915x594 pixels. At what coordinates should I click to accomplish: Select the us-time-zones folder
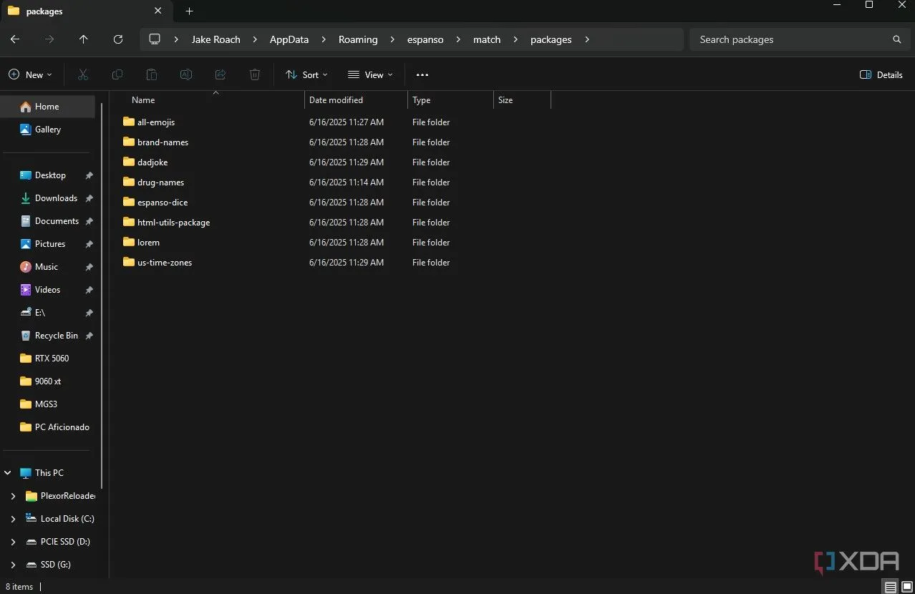pos(165,262)
